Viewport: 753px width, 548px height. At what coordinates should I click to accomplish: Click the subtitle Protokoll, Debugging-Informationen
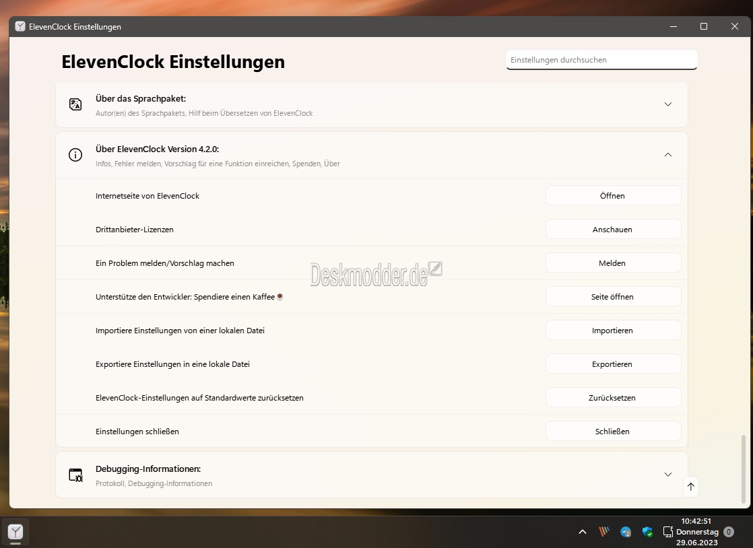tap(154, 483)
